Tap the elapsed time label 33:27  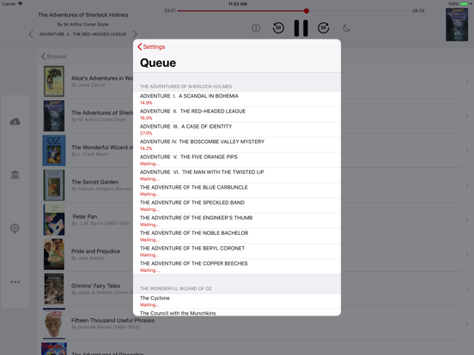169,11
